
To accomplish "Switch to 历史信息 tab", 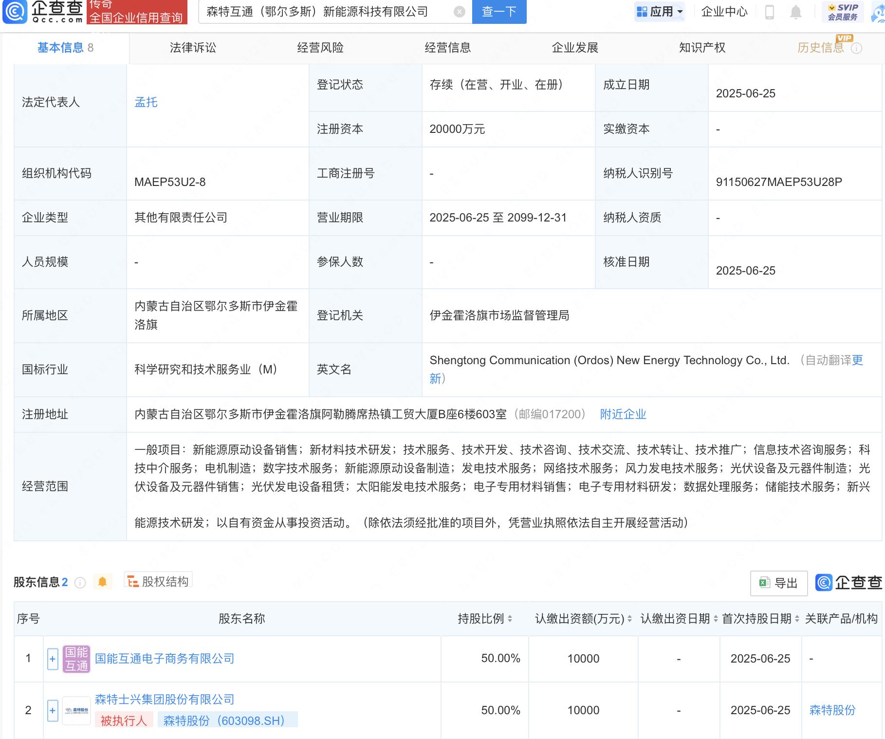I will 820,48.
